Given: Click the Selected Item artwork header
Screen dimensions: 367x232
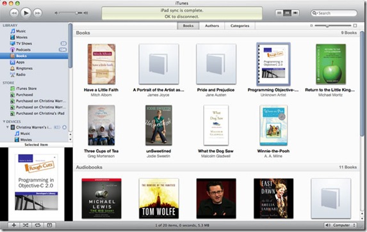Looking at the screenshot, I should pyautogui.click(x=37, y=145).
